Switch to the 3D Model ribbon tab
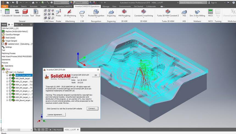 tap(14, 7)
